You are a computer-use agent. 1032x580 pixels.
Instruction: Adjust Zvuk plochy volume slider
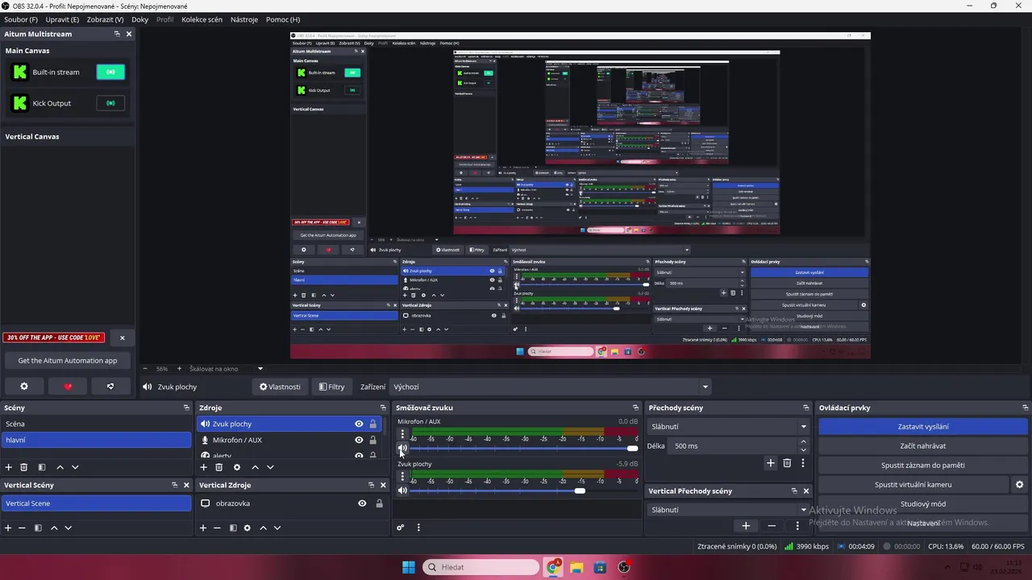point(524,491)
